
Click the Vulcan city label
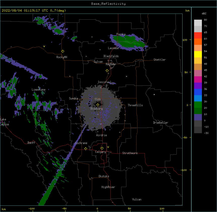click(137, 199)
